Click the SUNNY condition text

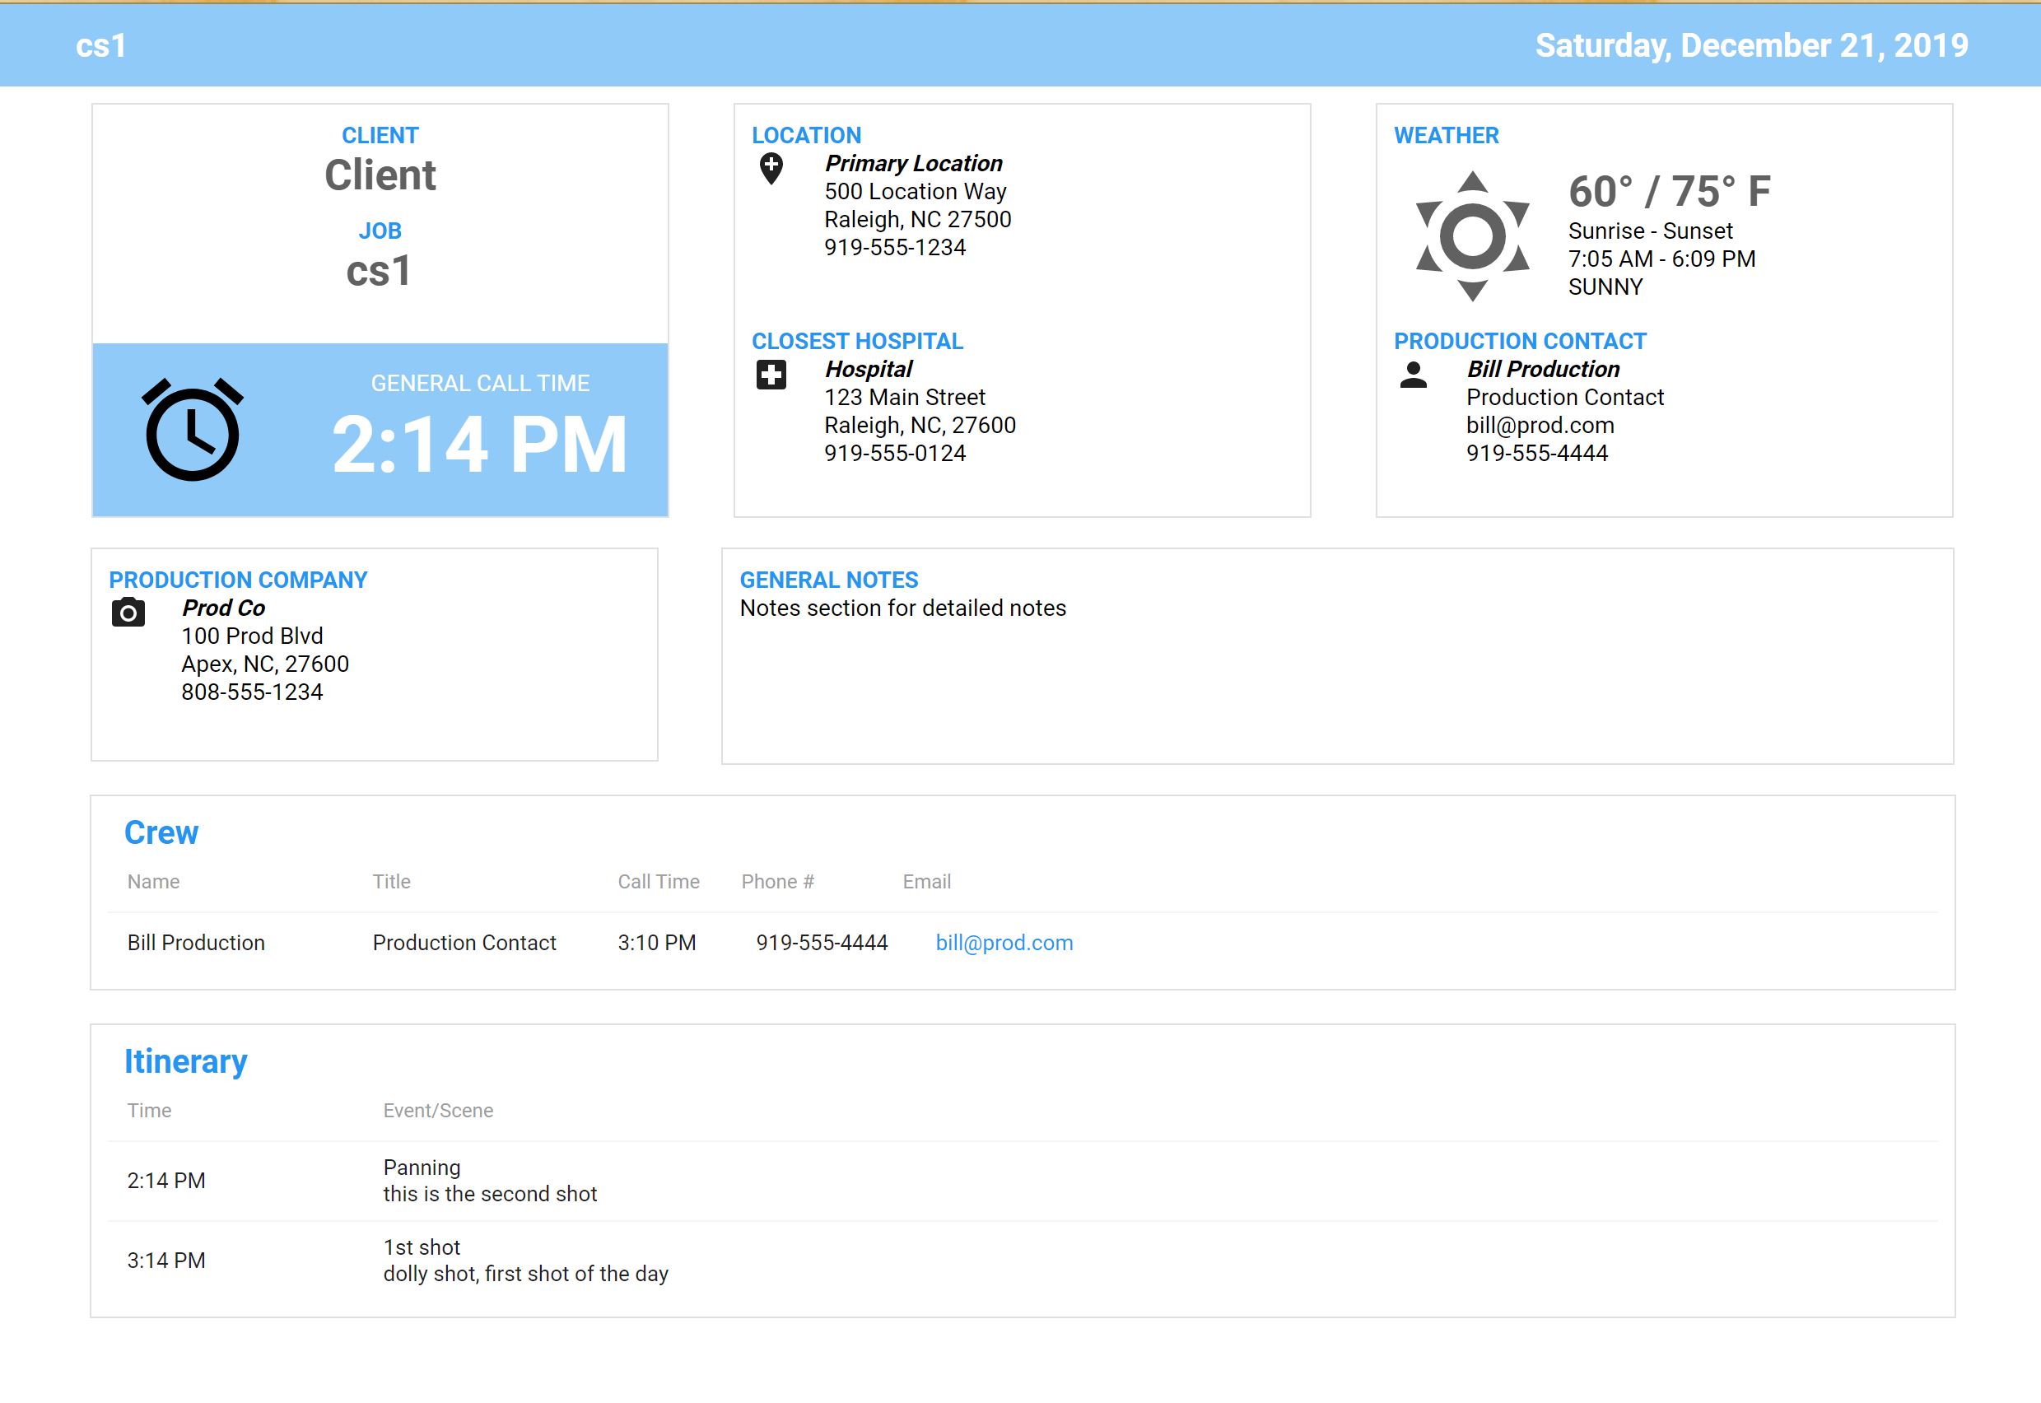(1605, 287)
